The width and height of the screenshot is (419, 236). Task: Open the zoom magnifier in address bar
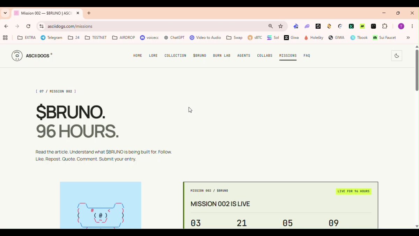[x=271, y=26]
